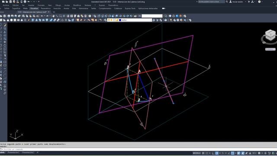The height and width of the screenshot is (156, 277).
Task: Click the Plot printer icon in title bar
Action: [x=25, y=2]
